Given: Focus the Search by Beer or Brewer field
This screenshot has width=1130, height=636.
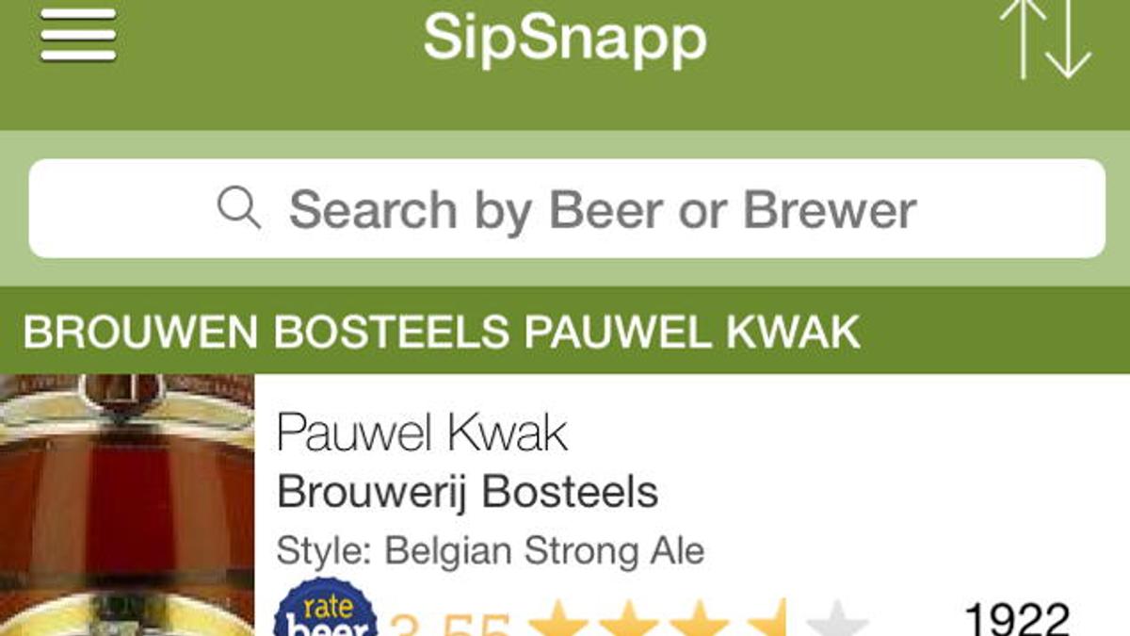Looking at the screenshot, I should (x=603, y=208).
